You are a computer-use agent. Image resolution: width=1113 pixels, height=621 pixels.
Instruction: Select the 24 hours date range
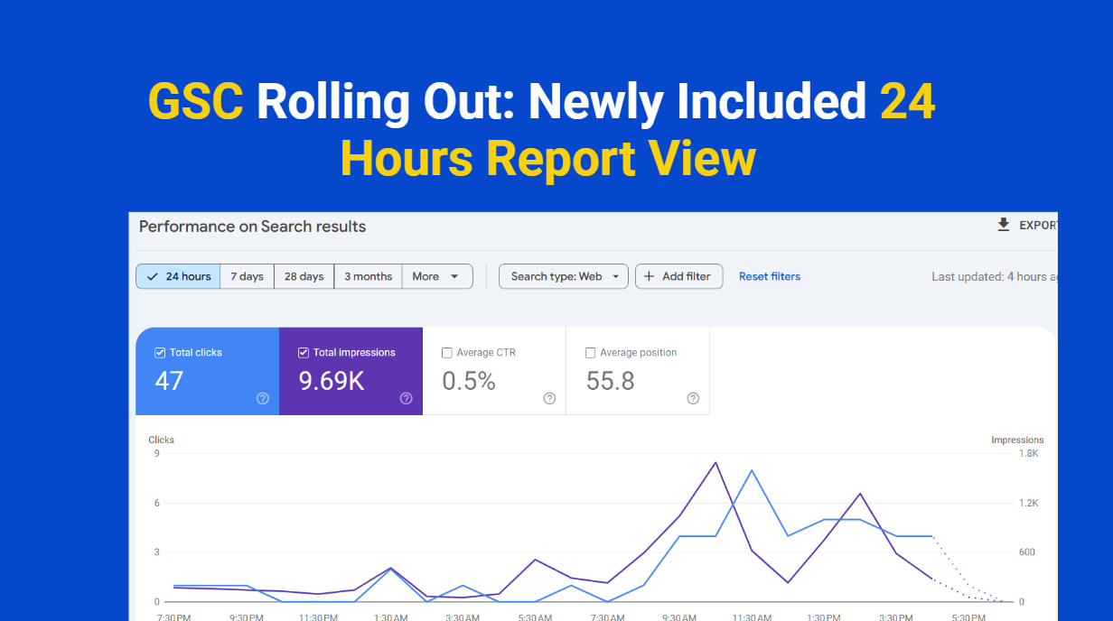178,276
